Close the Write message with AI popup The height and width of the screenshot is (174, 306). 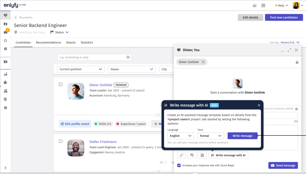click(259, 105)
